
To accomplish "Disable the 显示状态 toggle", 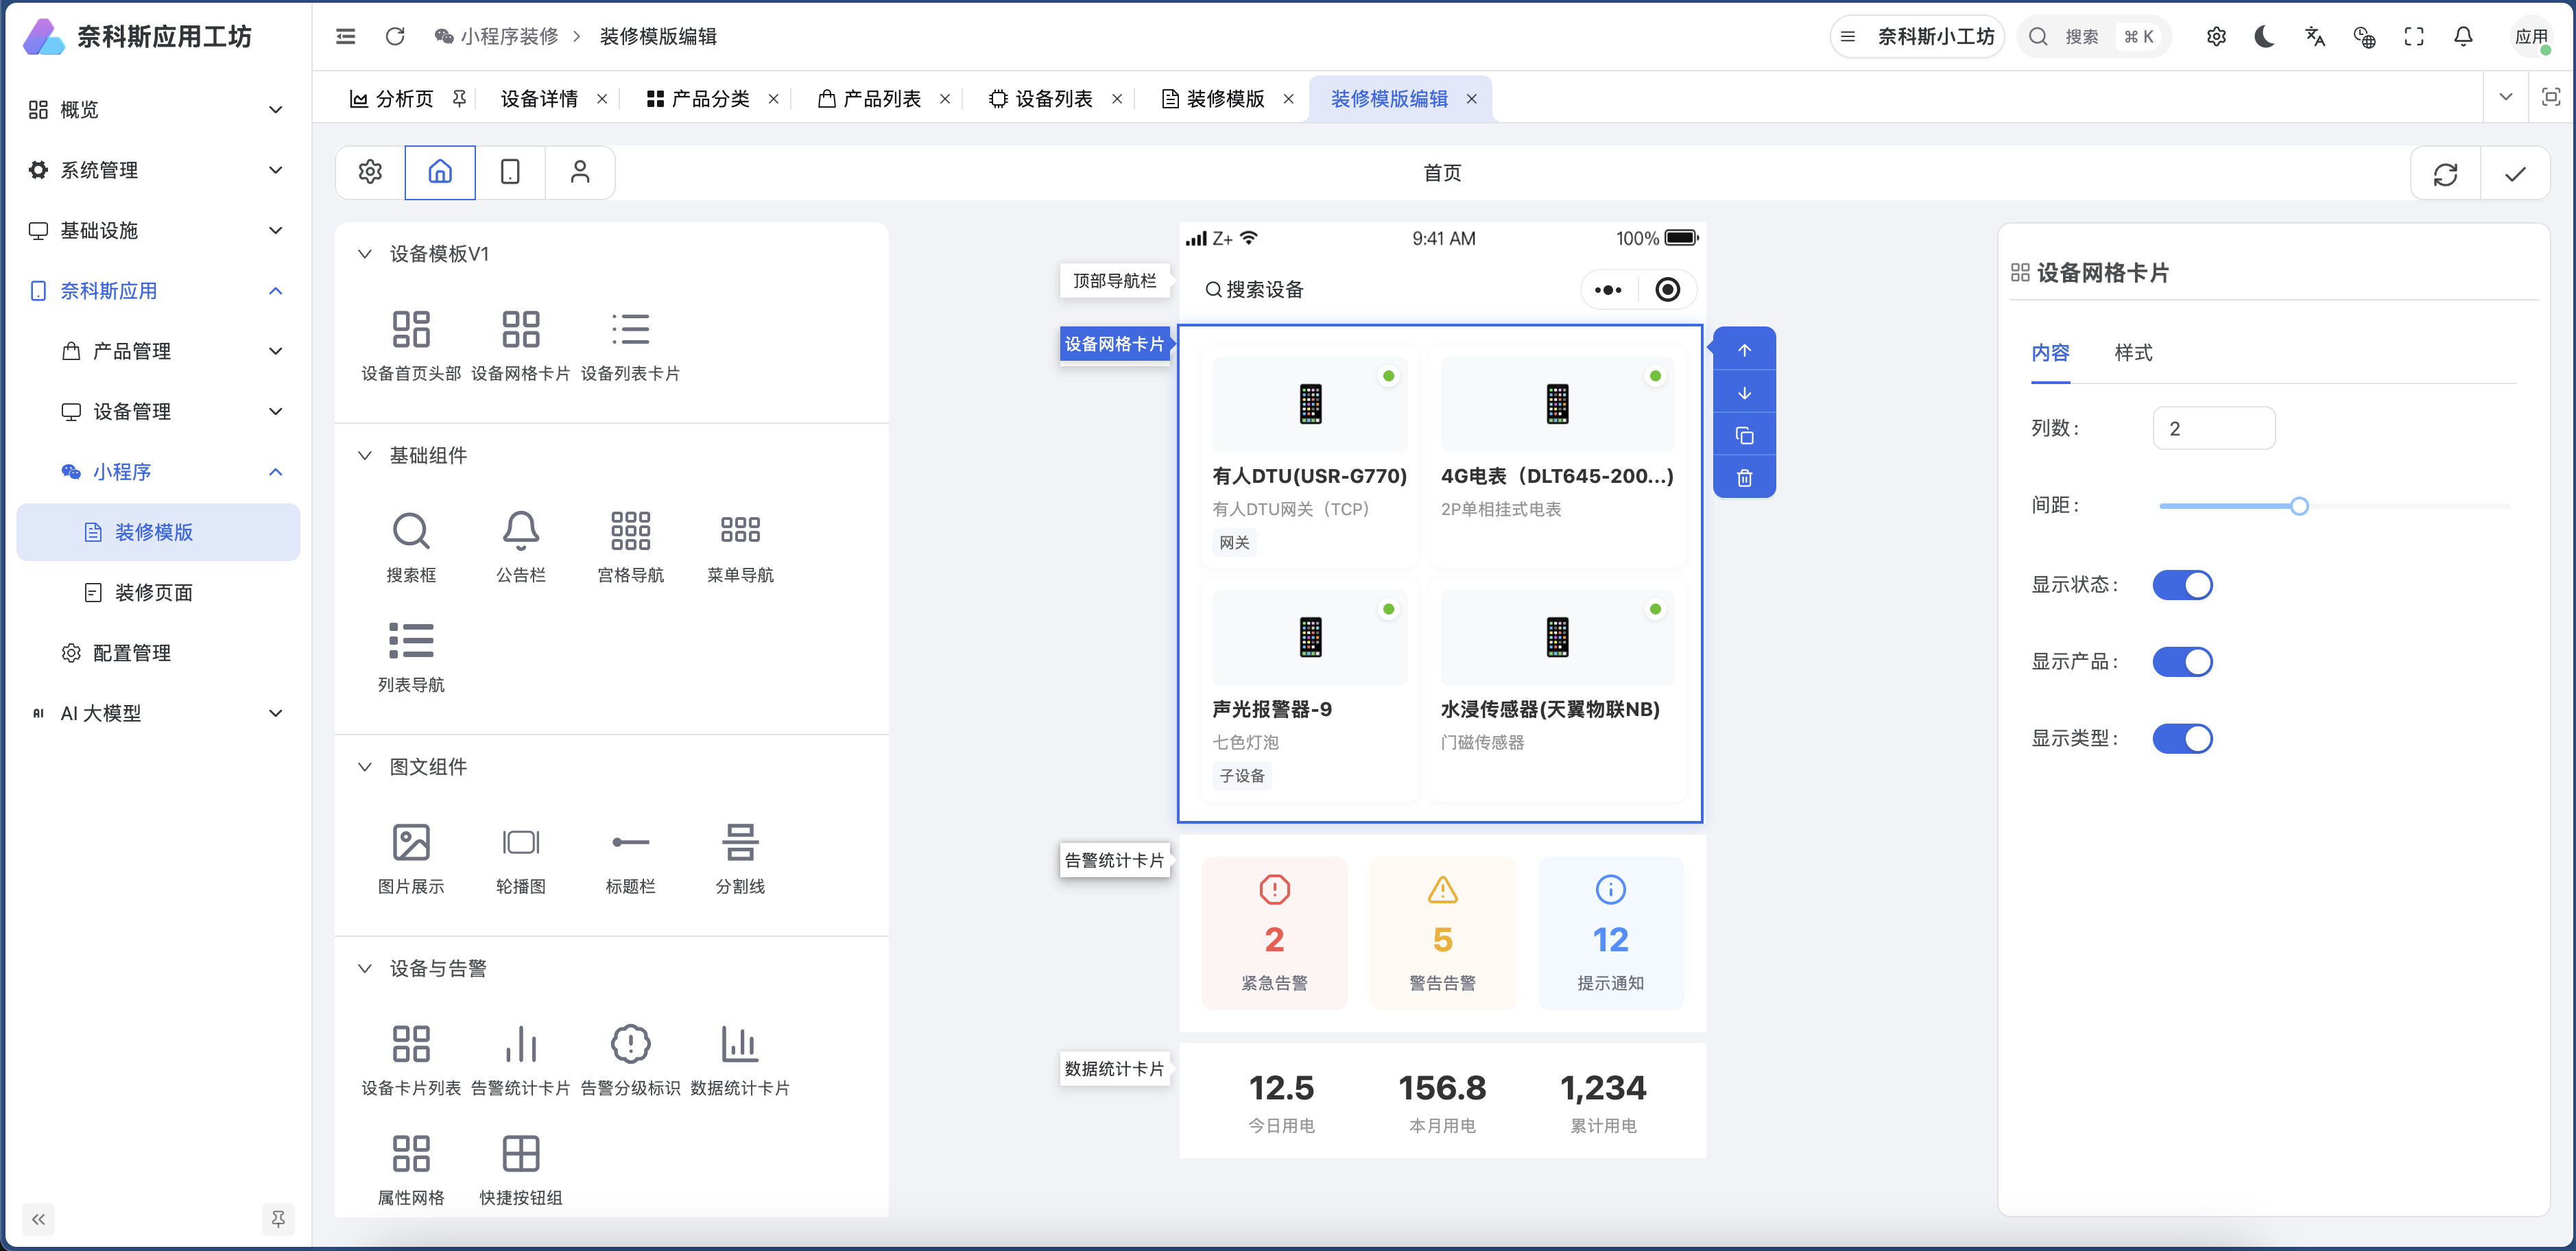I will tap(2184, 585).
